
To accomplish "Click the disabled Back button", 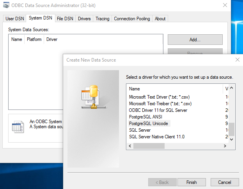I will pyautogui.click(x=162, y=182).
